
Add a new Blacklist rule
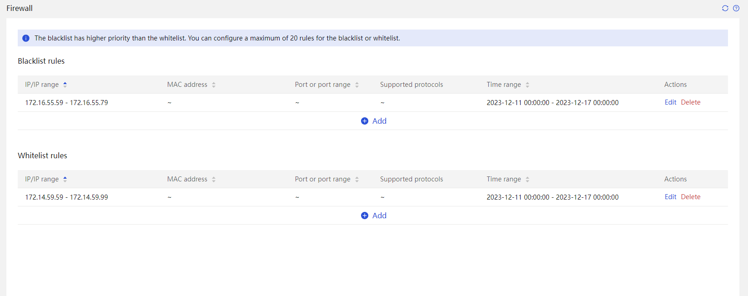click(x=373, y=121)
